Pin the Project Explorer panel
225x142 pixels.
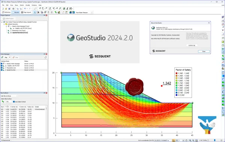44,15
